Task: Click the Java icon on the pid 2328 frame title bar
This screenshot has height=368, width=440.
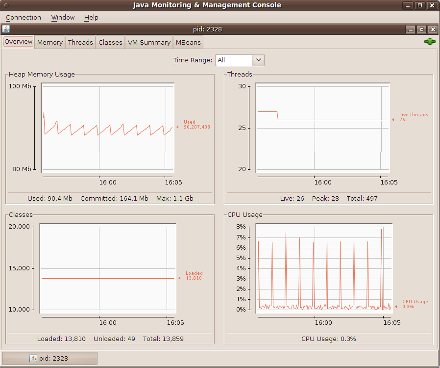Action: (6, 29)
